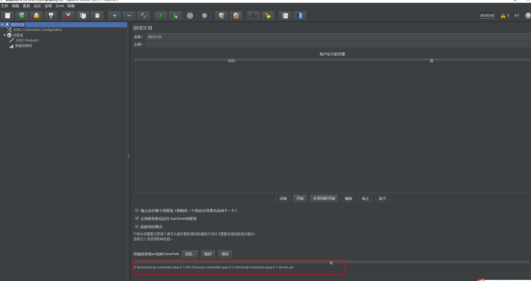531x281 pixels.
Task: Click the 名称 input field
Action: tap(338, 37)
